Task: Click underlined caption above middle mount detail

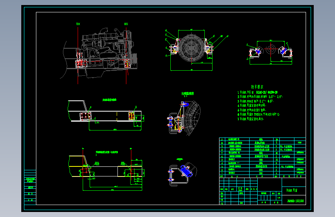Action: (x=187, y=93)
